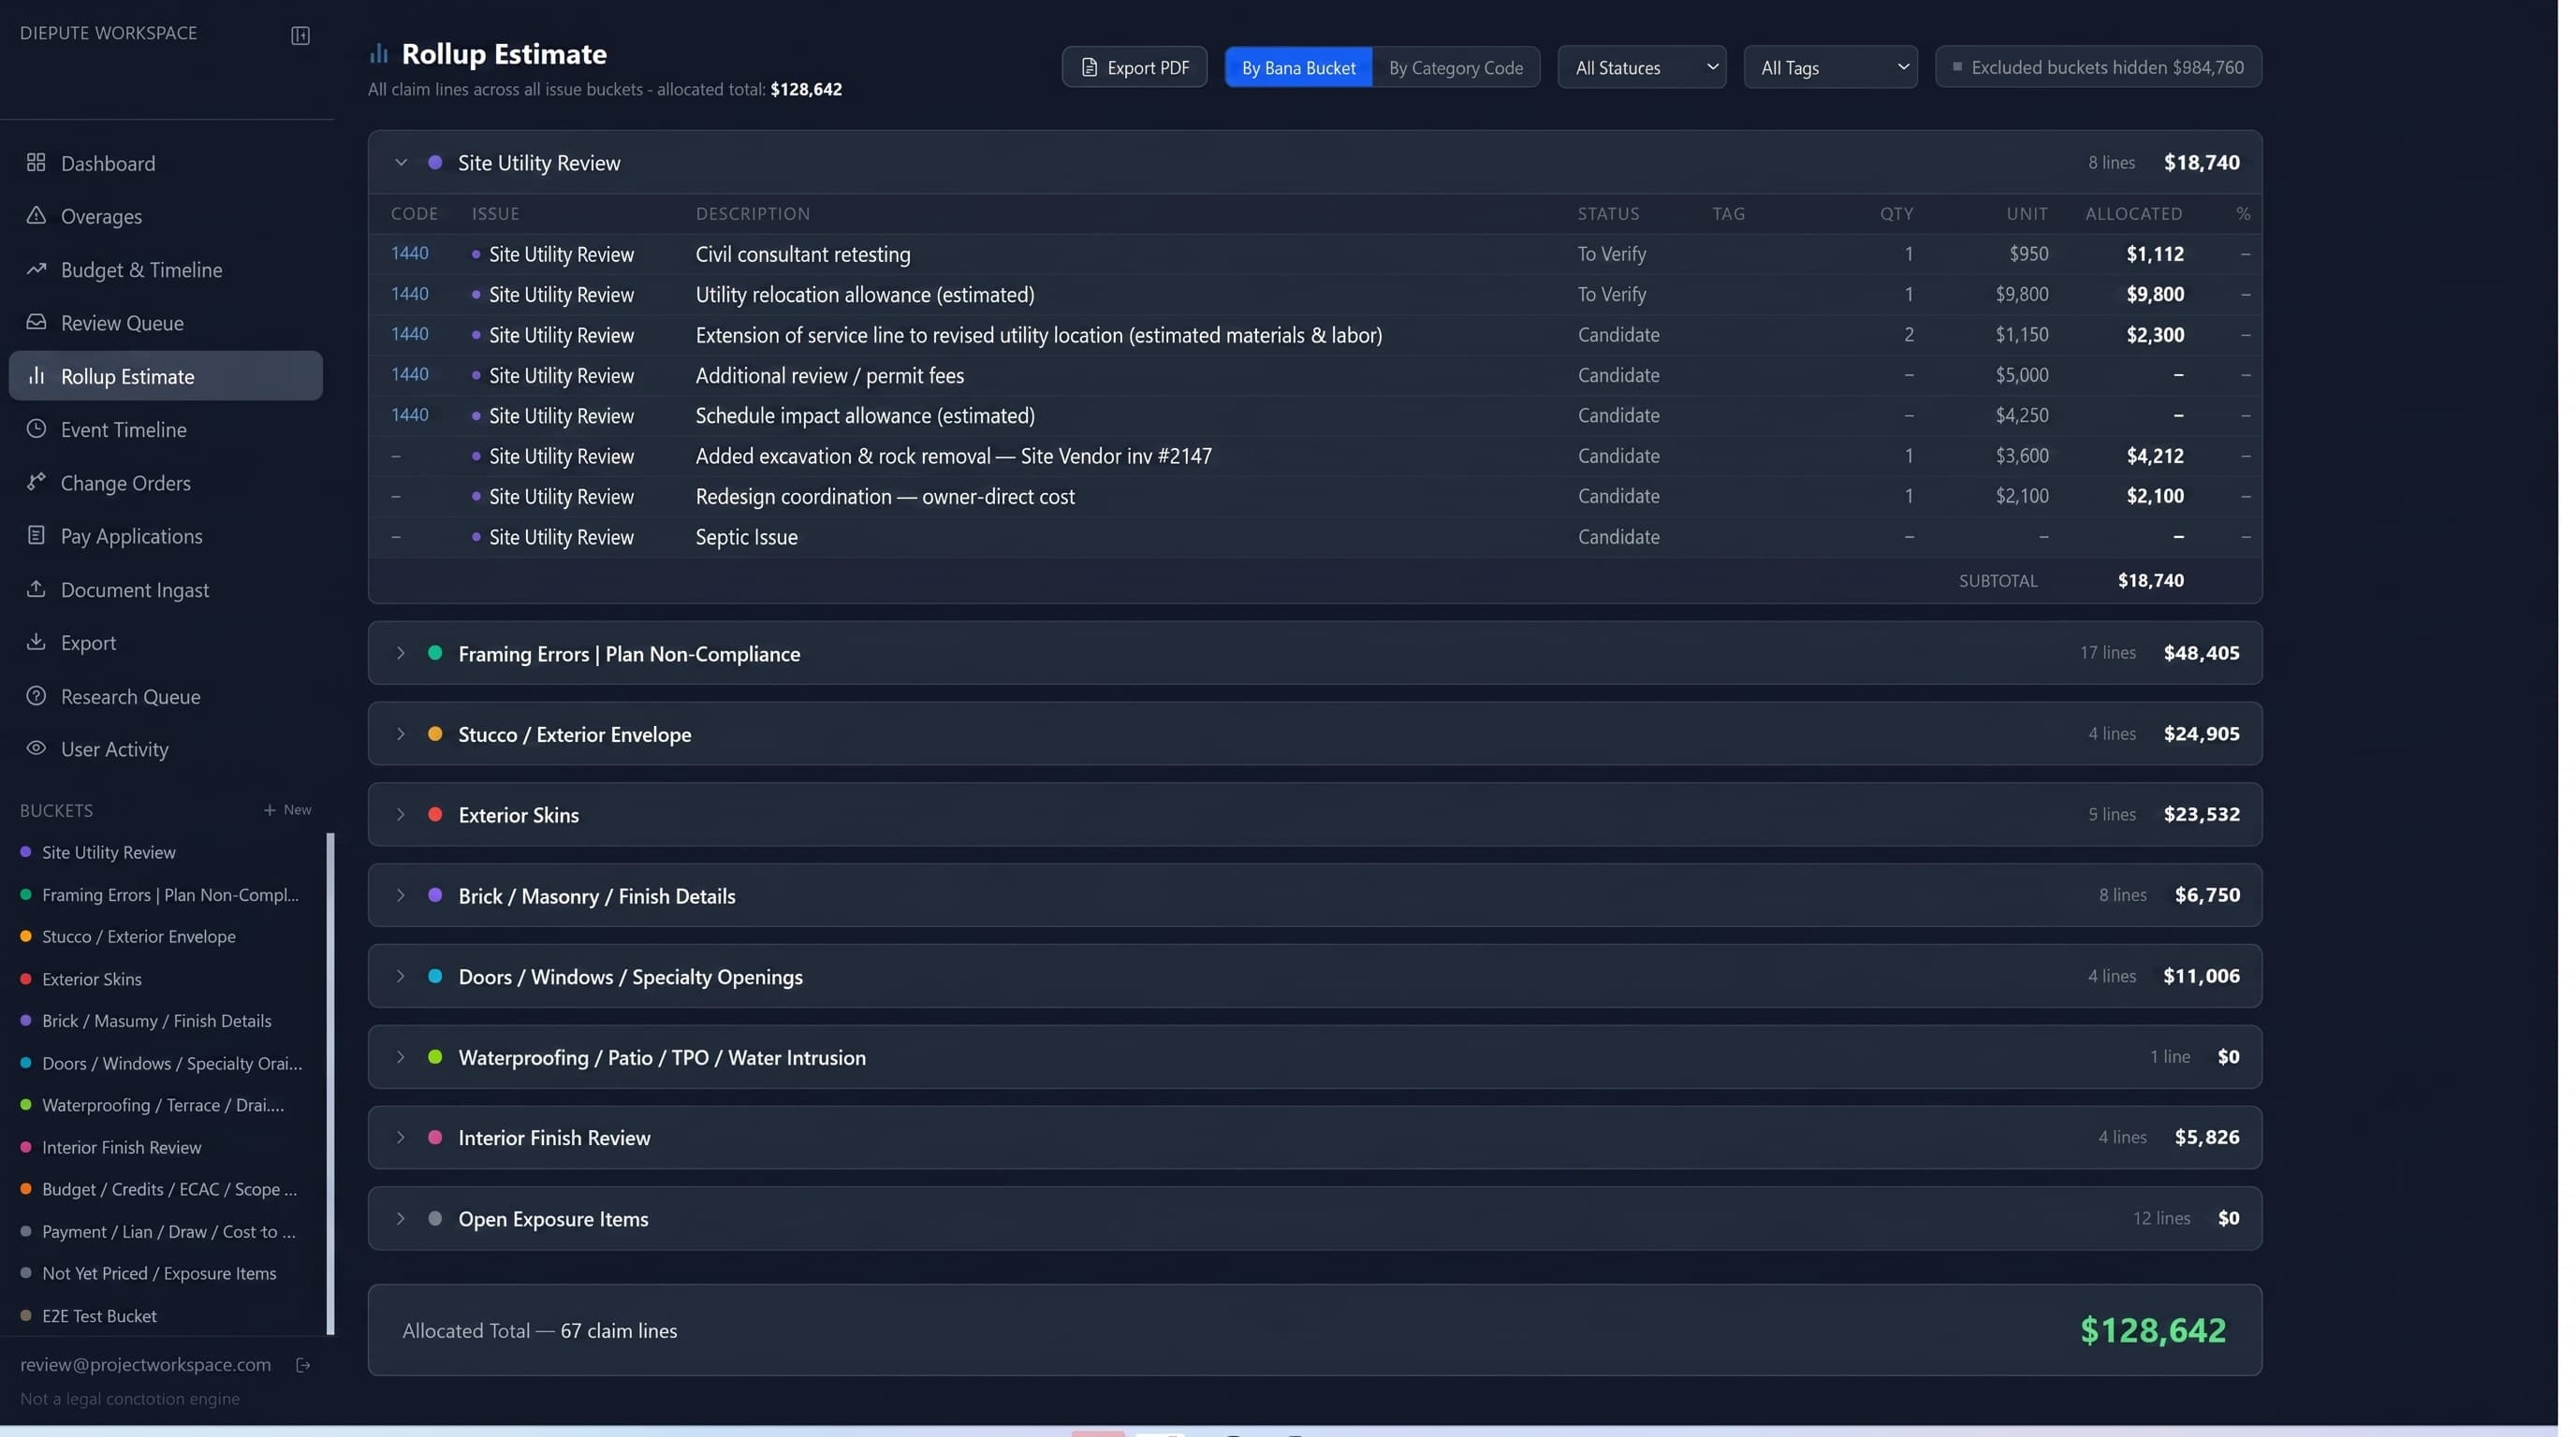Click the logout icon beside email
The width and height of the screenshot is (2576, 1437).
coord(303,1365)
